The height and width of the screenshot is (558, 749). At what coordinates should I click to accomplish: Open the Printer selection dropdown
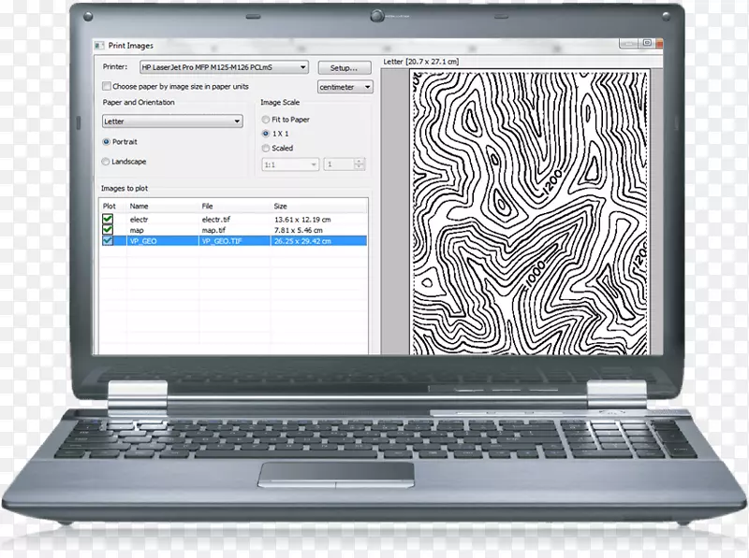click(x=223, y=67)
